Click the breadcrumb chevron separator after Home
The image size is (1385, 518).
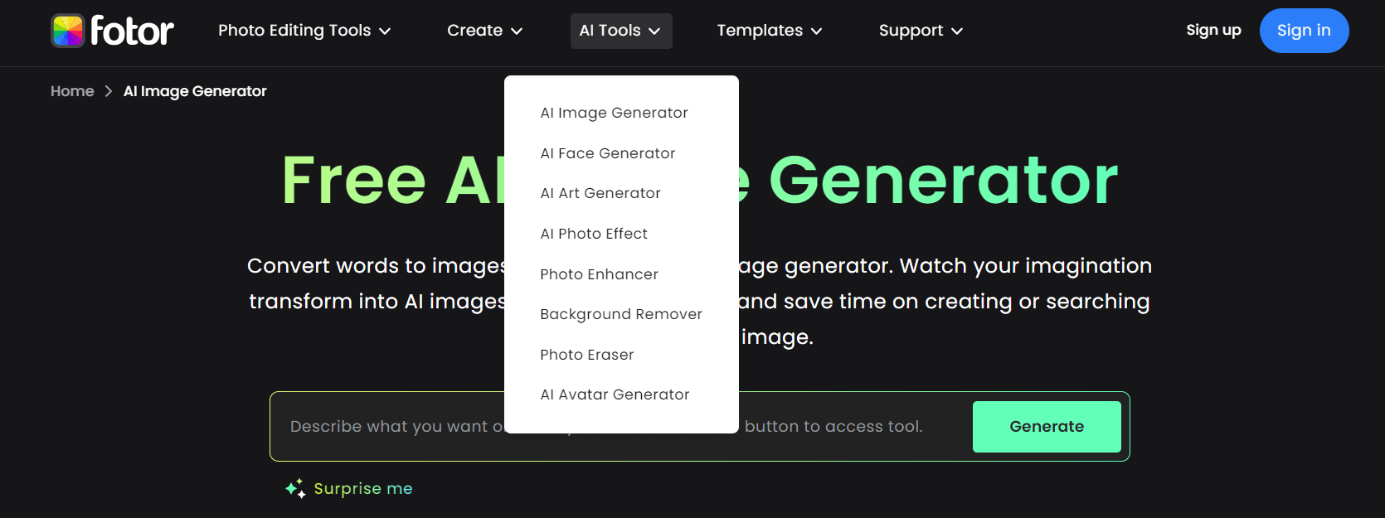pos(109,91)
